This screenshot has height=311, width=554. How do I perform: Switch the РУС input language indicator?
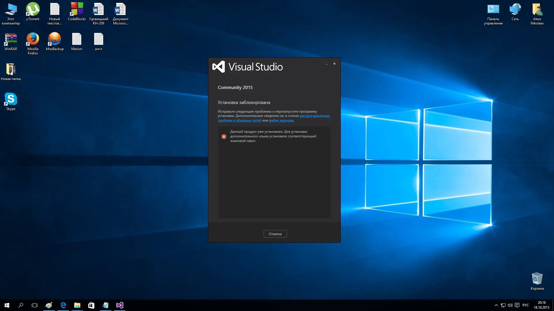tap(525, 305)
